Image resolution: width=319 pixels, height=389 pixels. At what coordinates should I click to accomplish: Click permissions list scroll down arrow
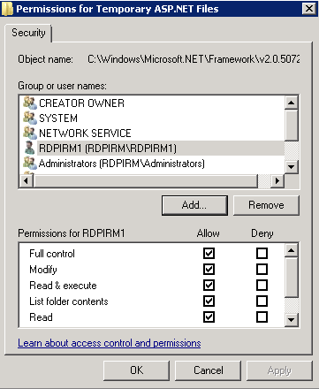tap(292, 319)
